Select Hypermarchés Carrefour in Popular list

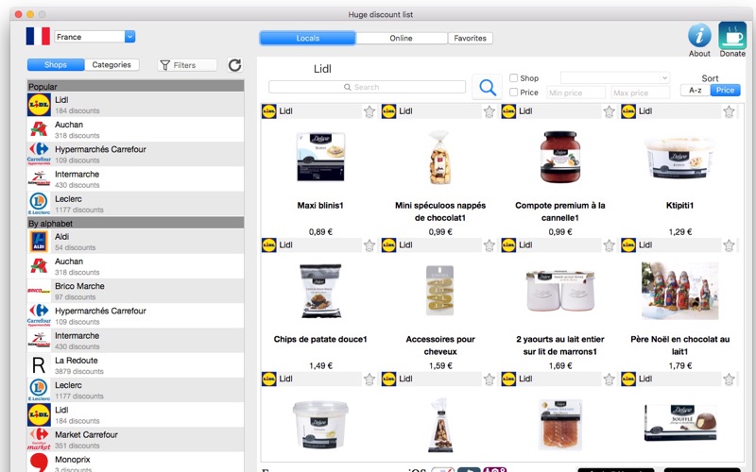point(135,154)
